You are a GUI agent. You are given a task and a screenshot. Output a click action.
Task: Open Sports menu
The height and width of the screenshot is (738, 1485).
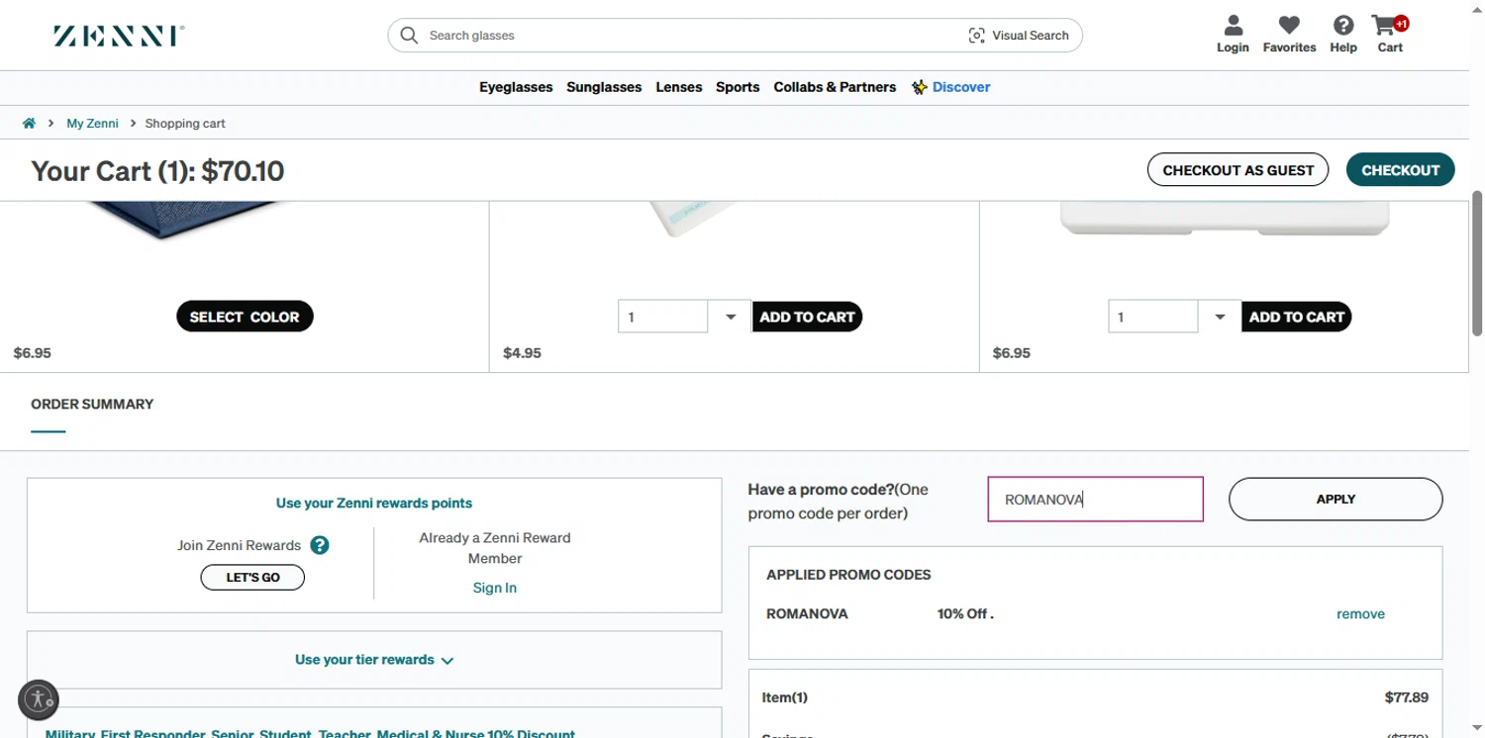[x=738, y=87]
